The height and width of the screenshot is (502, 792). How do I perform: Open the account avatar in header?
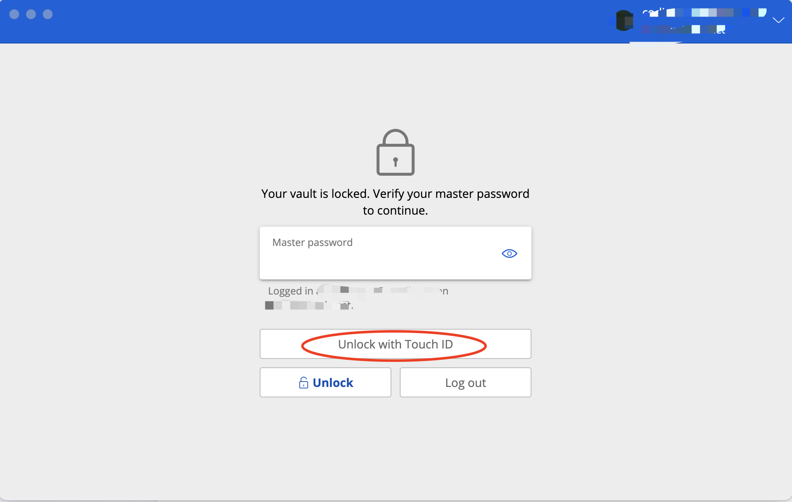[624, 20]
